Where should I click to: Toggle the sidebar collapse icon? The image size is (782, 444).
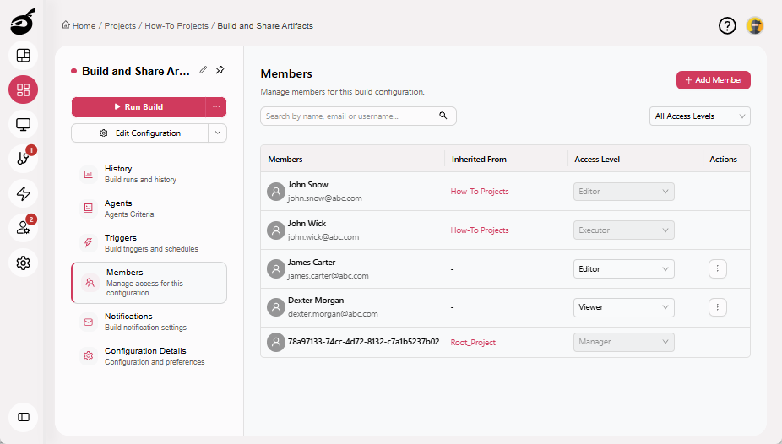click(23, 417)
